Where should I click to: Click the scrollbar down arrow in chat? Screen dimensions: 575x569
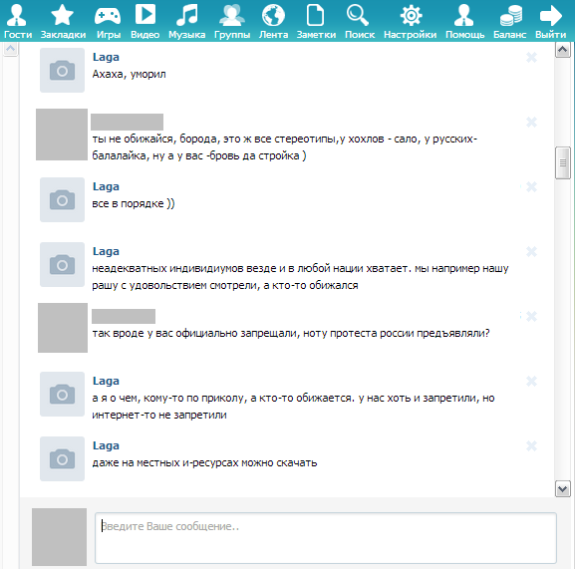[x=562, y=488]
